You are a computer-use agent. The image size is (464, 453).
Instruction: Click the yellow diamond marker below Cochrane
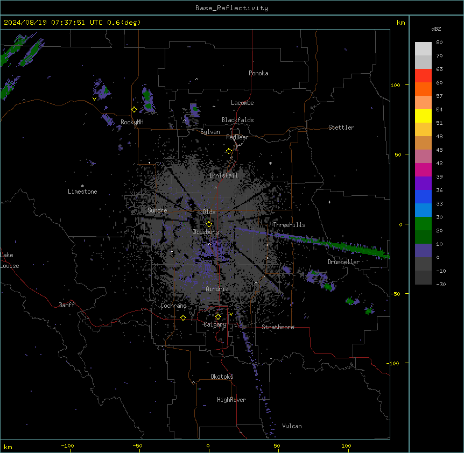pos(183,318)
